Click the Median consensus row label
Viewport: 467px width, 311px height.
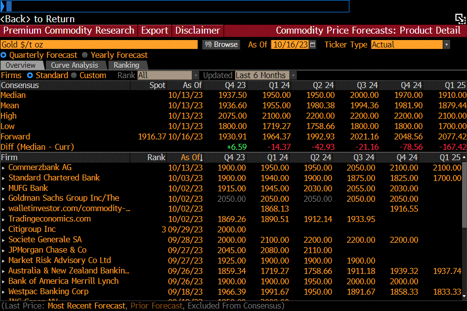pyautogui.click(x=13, y=95)
